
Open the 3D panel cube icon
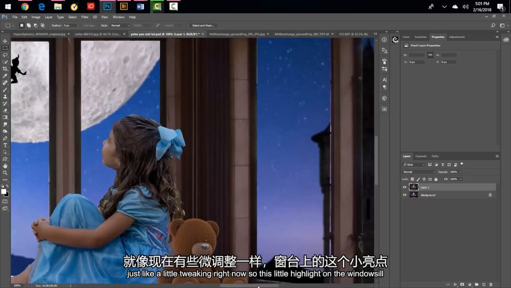(x=385, y=98)
